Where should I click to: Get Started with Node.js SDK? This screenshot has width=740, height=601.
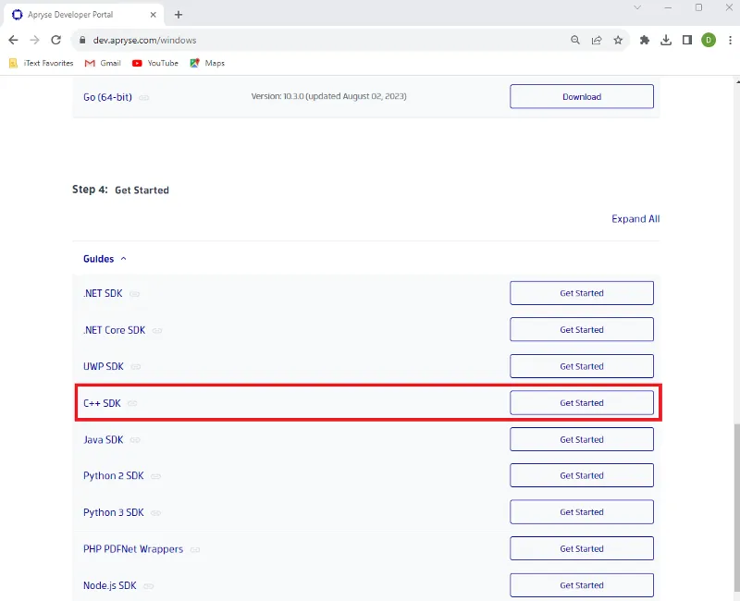pyautogui.click(x=582, y=585)
